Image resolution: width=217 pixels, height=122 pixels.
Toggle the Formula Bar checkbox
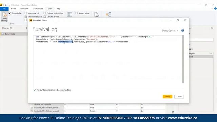click(x=10, y=13)
